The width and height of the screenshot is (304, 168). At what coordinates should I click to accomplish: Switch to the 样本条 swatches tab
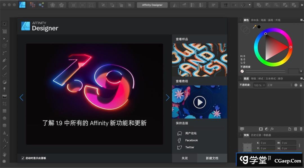click(255, 20)
